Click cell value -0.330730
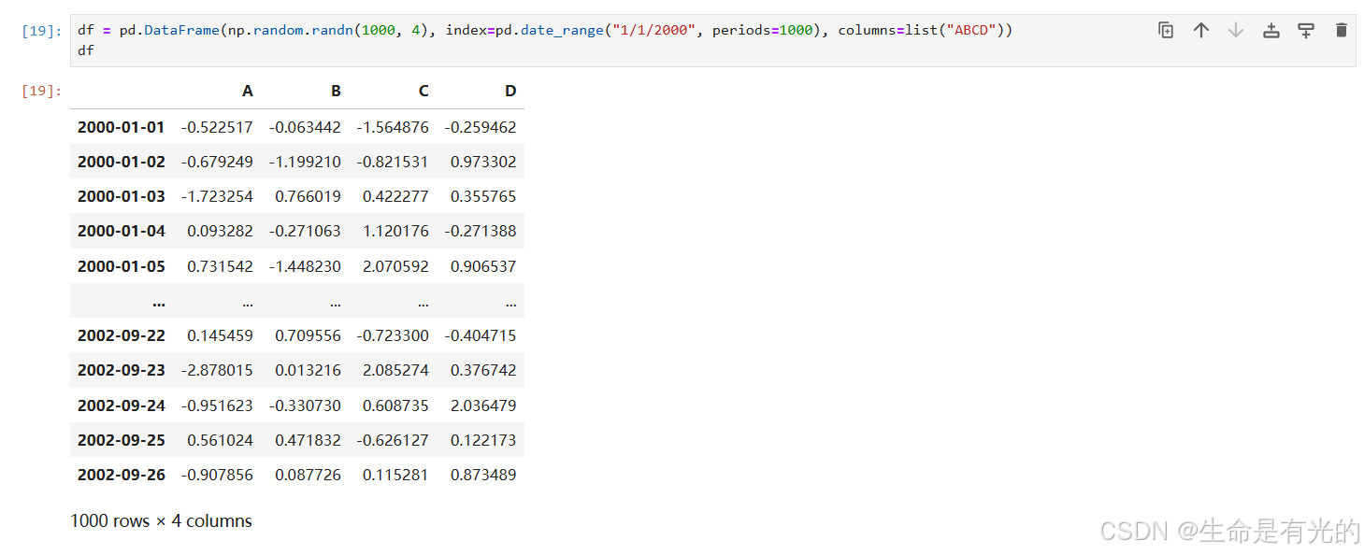 (305, 406)
